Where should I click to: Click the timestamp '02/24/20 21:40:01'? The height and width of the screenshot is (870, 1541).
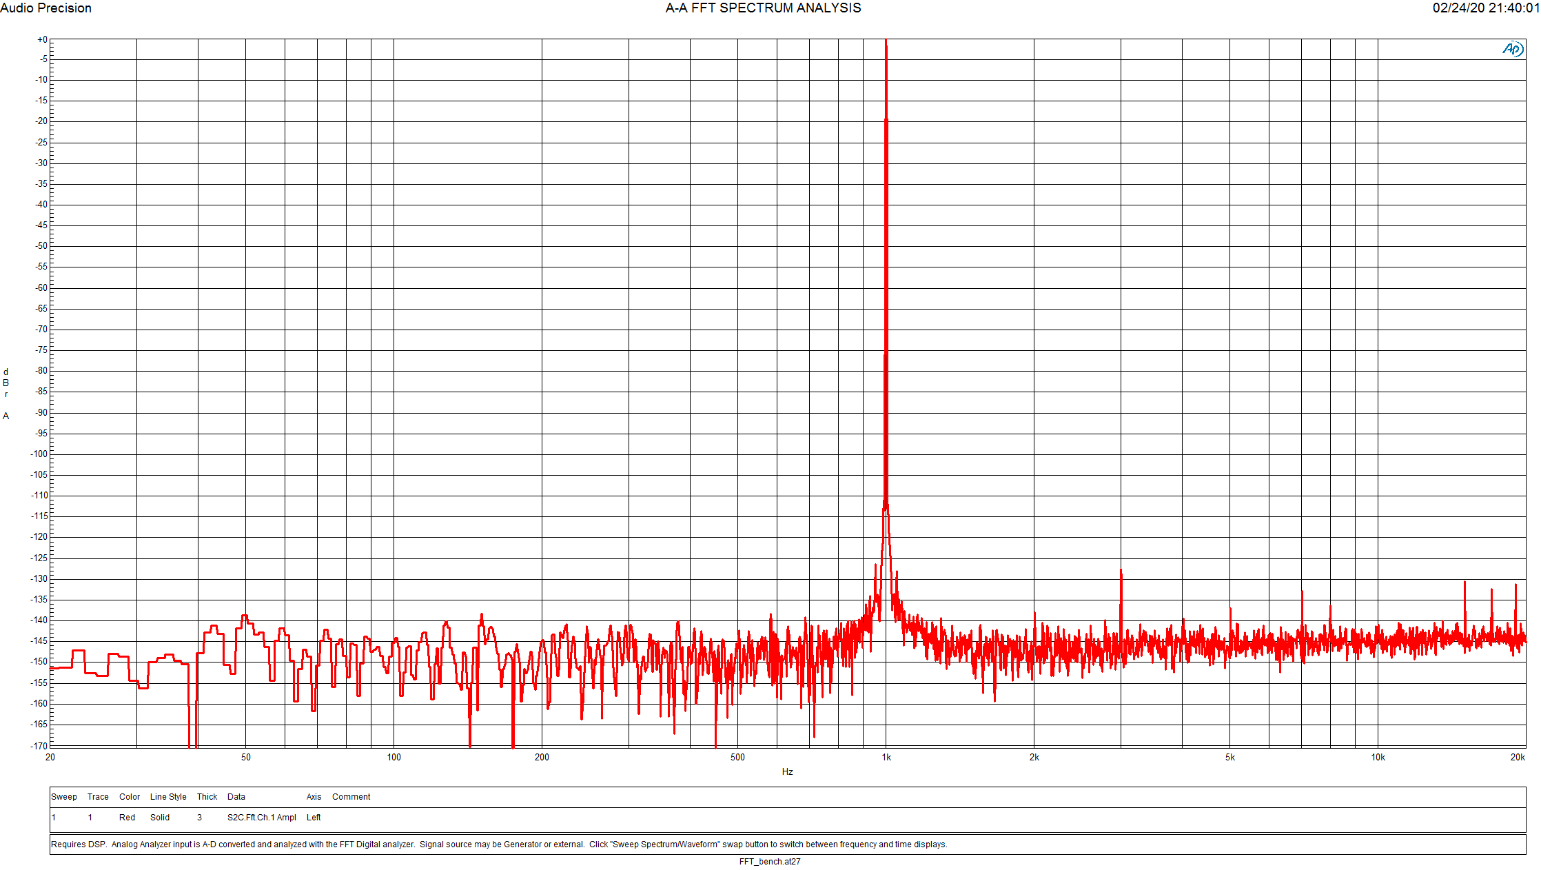pyautogui.click(x=1486, y=8)
